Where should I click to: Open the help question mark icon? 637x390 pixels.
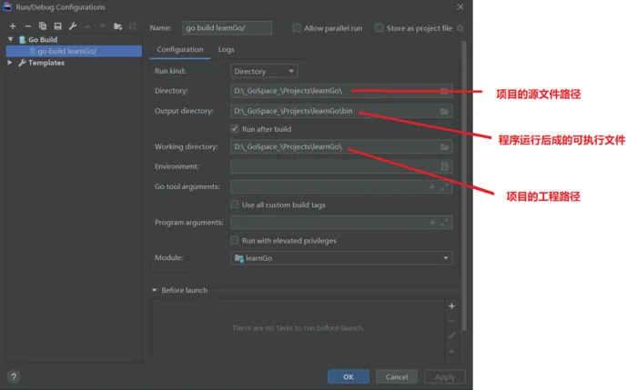click(14, 376)
